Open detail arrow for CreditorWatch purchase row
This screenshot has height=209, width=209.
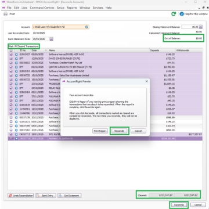(16, 63)
